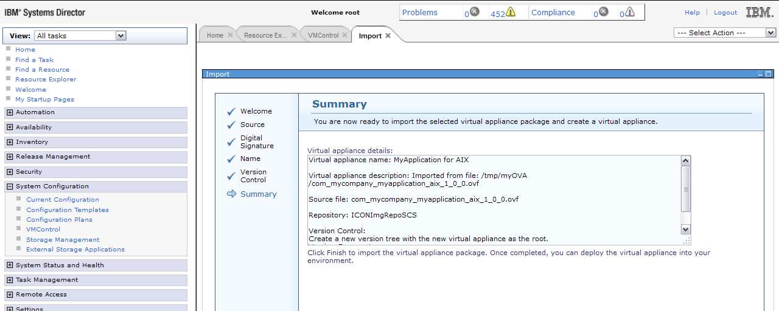Go to the Source wizard step
This screenshot has width=779, height=311.
click(x=253, y=125)
